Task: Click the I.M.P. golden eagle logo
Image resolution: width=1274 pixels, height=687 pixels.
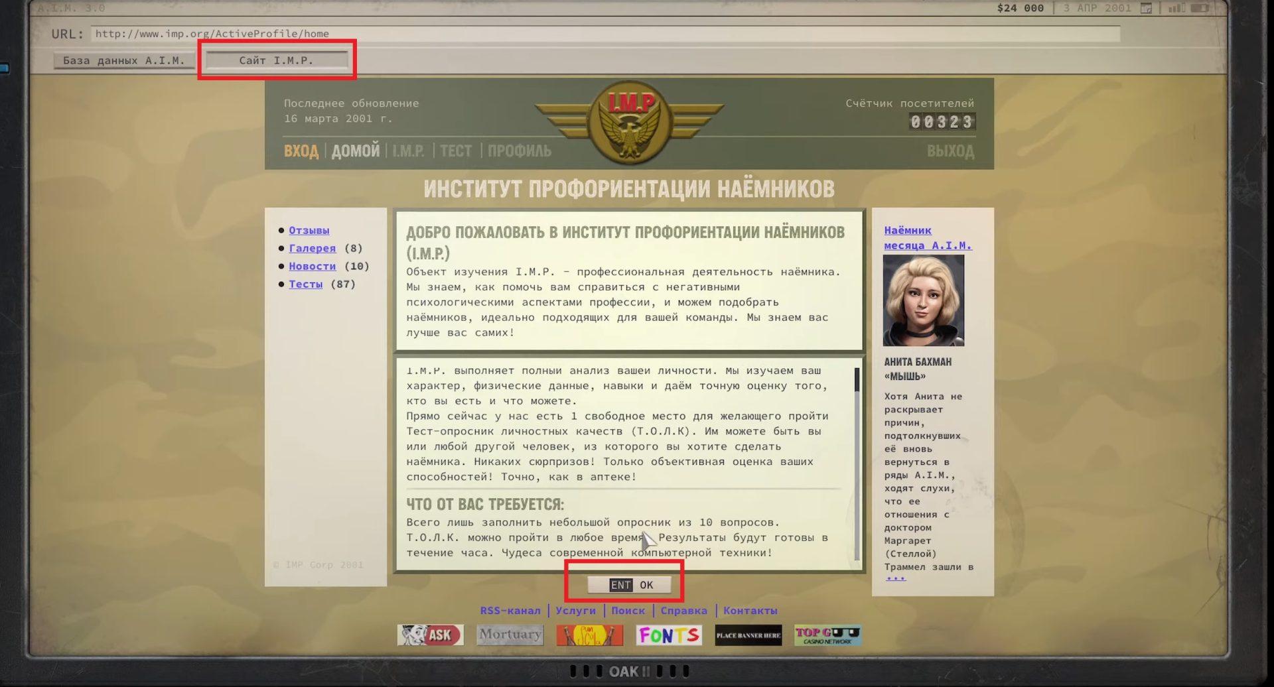Action: [629, 121]
